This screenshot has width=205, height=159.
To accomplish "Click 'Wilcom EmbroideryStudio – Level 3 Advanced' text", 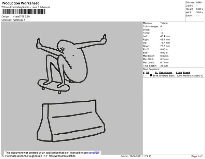I will pyautogui.click(x=26, y=7).
